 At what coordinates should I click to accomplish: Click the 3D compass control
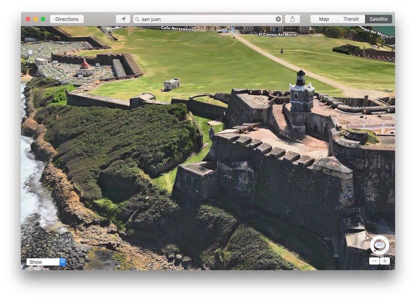click(379, 245)
